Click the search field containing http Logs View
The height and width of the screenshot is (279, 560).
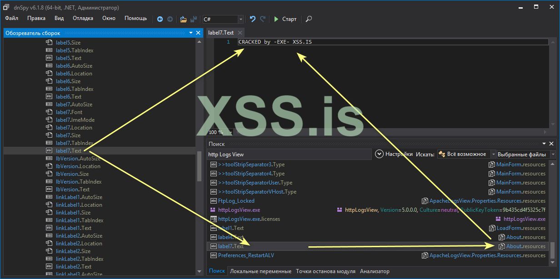pos(289,154)
